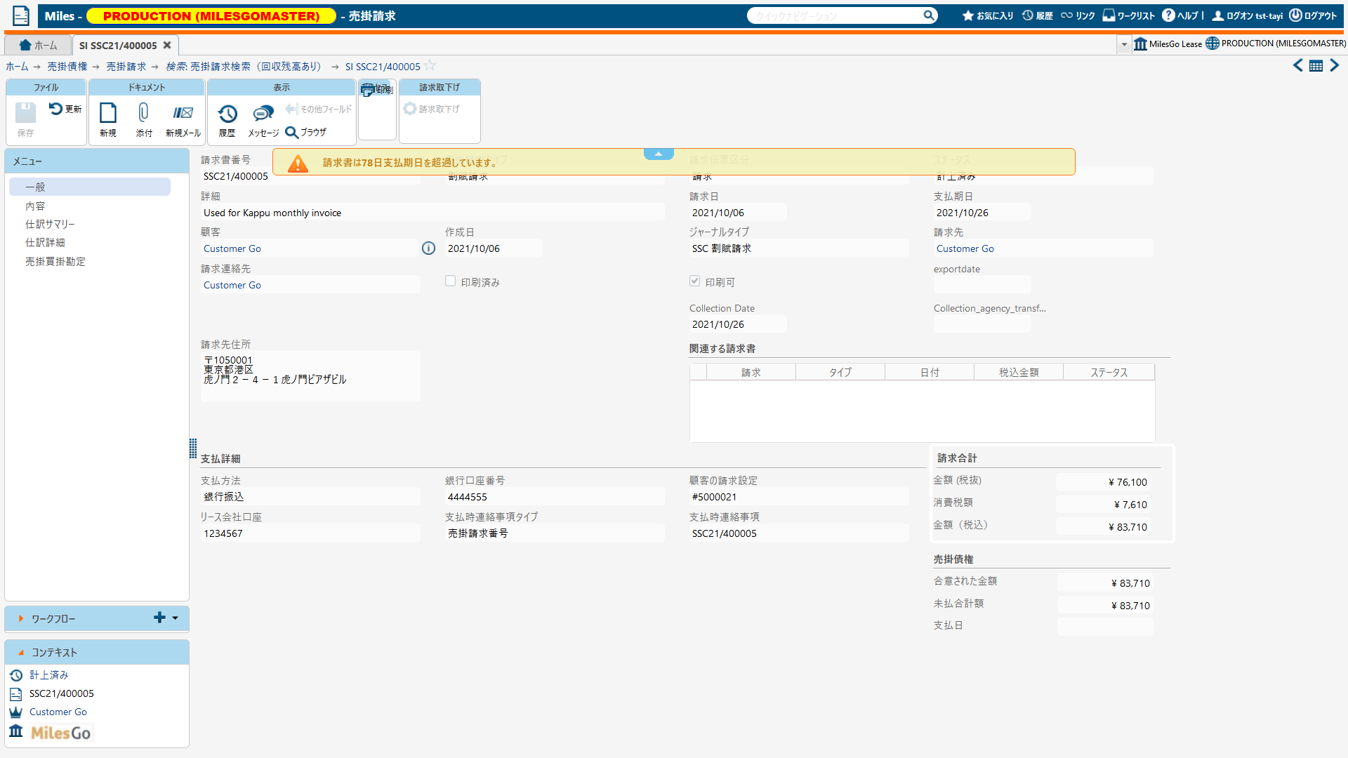The height and width of the screenshot is (758, 1348).
Task: Click the info icon beside 顧客 Customer Go
Action: pos(428,248)
